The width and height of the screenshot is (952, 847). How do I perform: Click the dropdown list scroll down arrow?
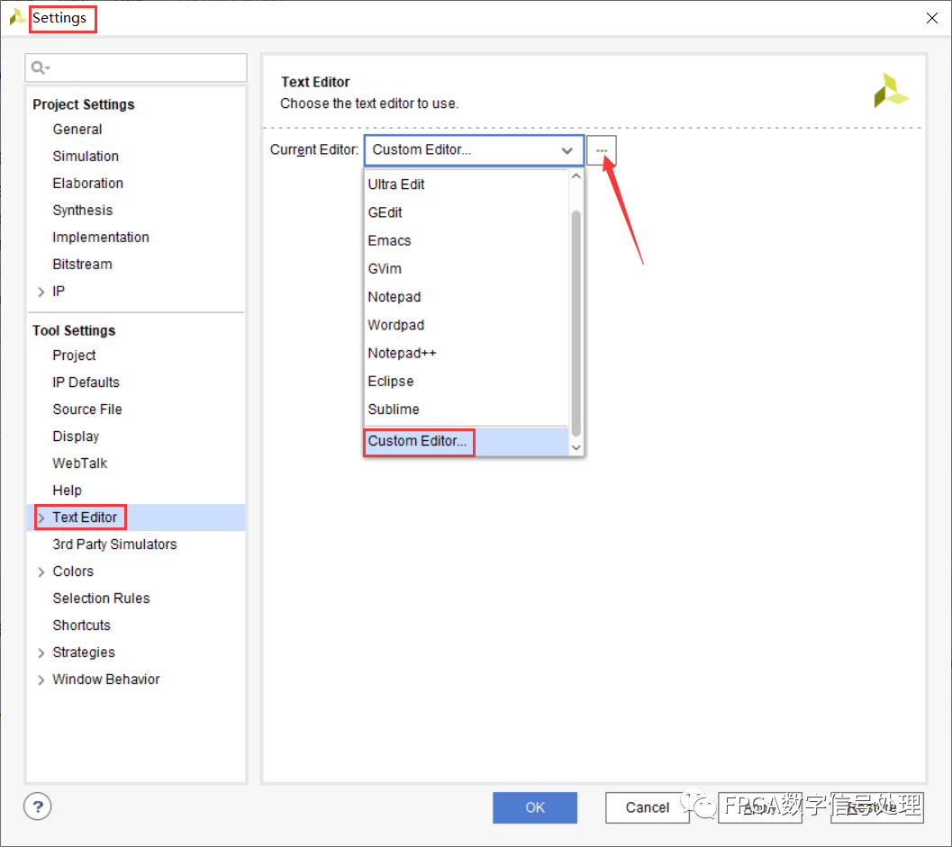point(576,447)
